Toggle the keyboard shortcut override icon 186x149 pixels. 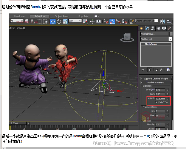98,21
